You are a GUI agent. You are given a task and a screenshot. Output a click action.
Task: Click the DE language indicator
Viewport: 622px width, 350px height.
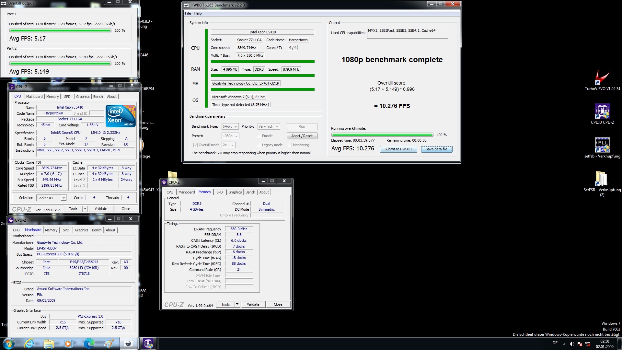555,343
